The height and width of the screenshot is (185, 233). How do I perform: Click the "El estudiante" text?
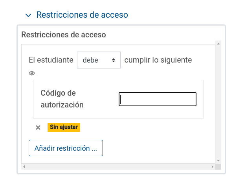51,60
